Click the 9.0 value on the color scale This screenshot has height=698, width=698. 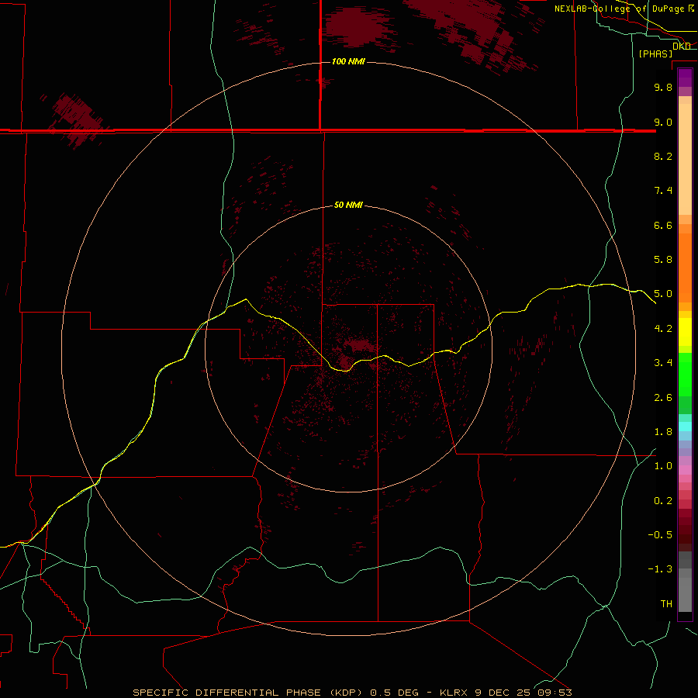coord(663,122)
